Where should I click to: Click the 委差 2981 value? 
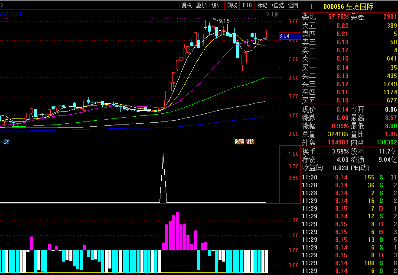click(x=390, y=17)
